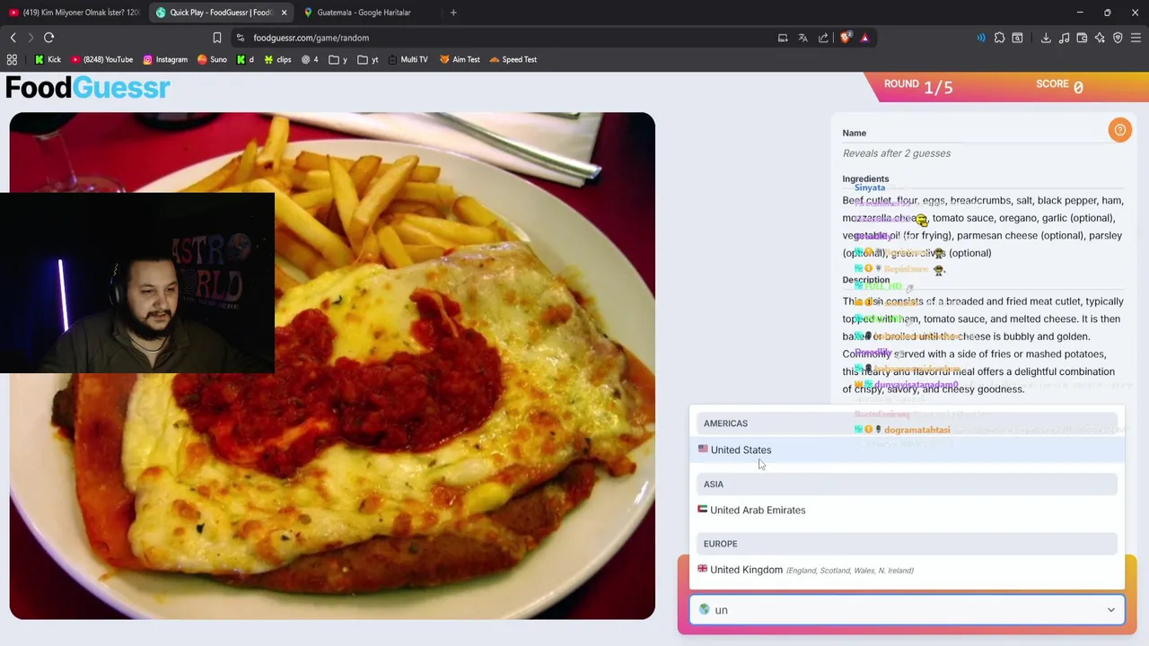1149x646 pixels.
Task: Open the (8248) YouTube bookmark
Action: (101, 59)
